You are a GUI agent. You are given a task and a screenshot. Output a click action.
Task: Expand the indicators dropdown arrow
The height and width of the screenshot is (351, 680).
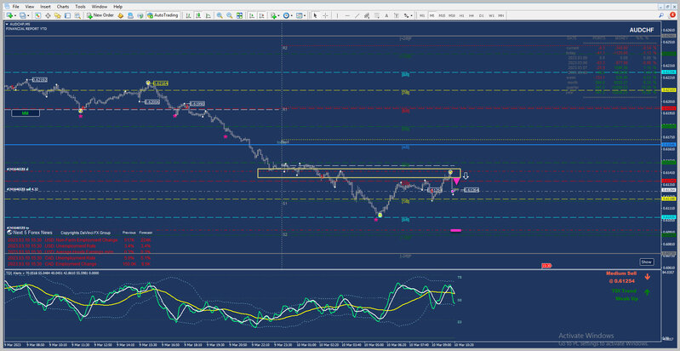[279, 15]
